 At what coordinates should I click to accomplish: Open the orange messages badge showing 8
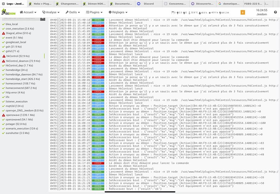[x=243, y=13]
